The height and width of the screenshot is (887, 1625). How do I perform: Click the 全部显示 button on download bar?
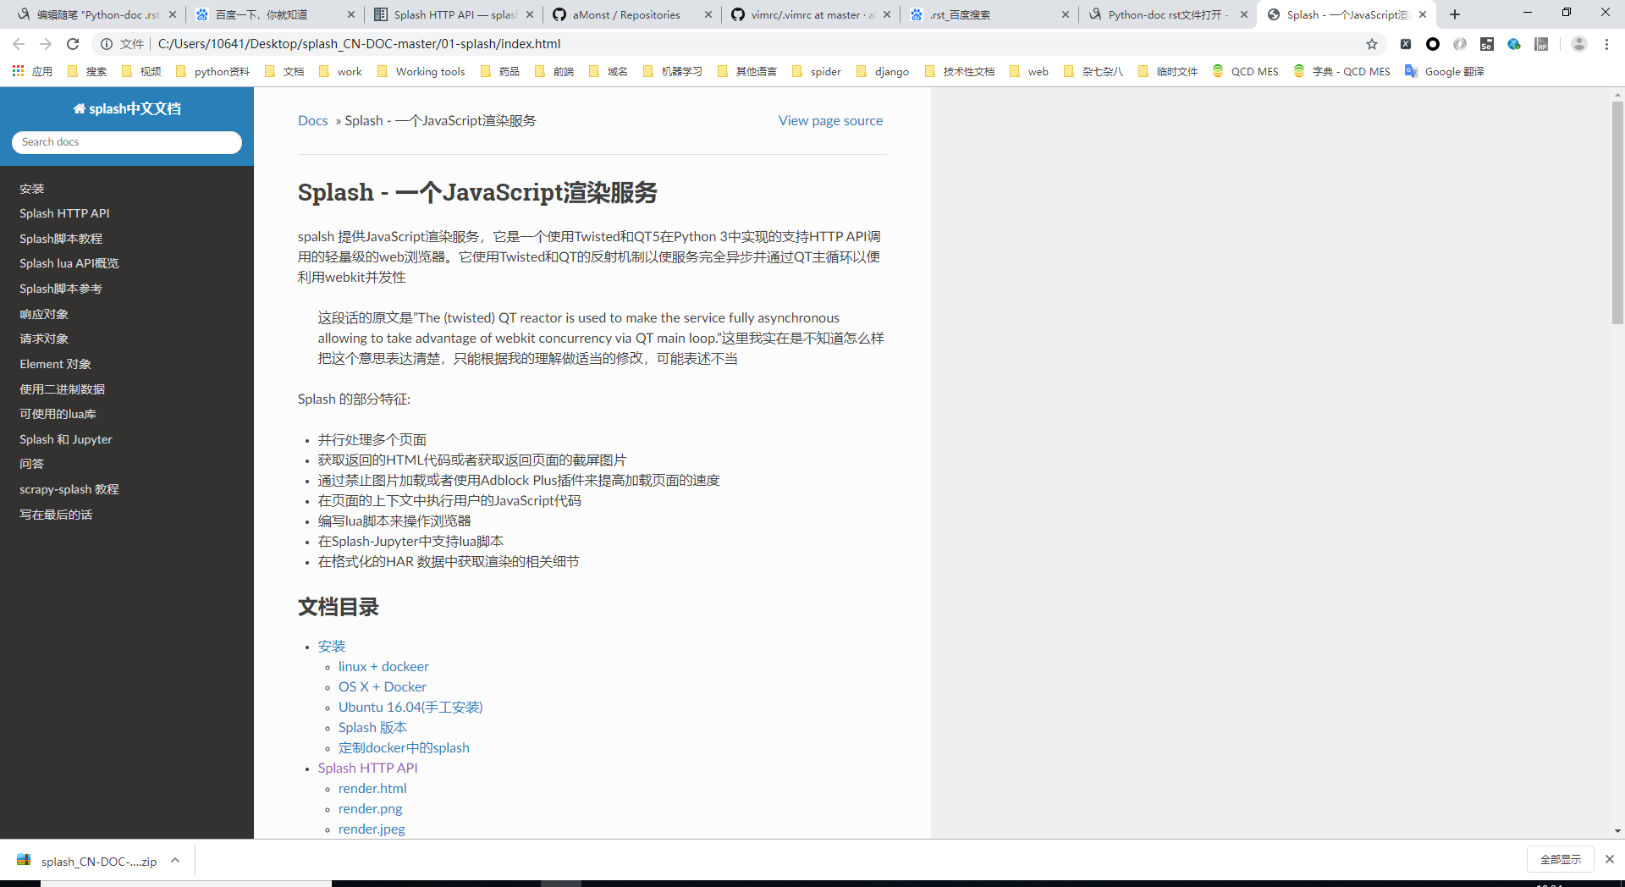1560,859
